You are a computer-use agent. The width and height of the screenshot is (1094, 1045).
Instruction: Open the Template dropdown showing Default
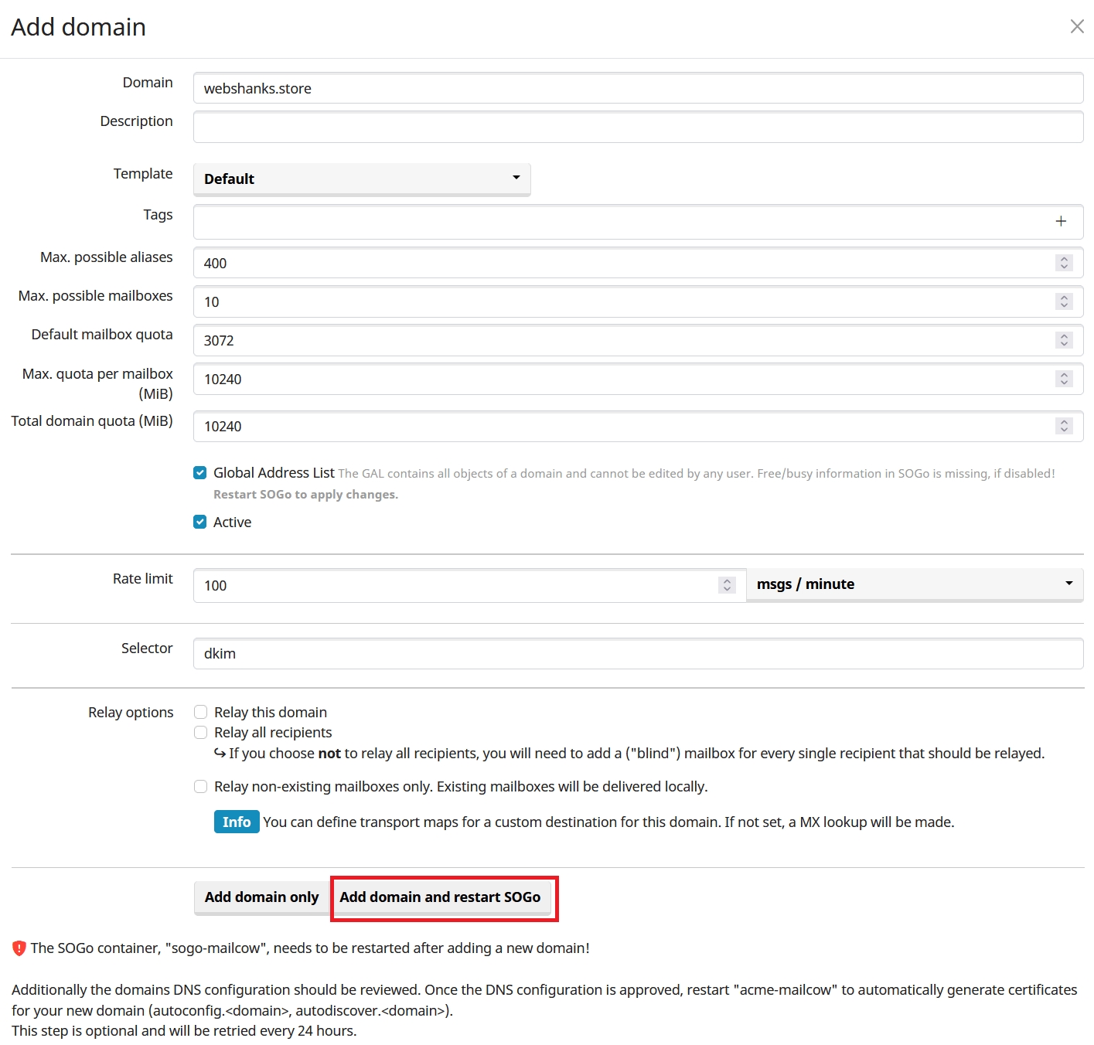click(x=362, y=179)
